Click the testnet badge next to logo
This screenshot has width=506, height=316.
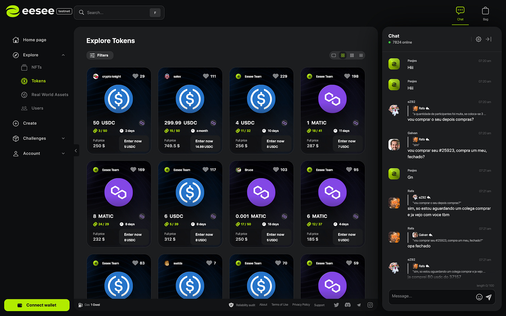[64, 11]
